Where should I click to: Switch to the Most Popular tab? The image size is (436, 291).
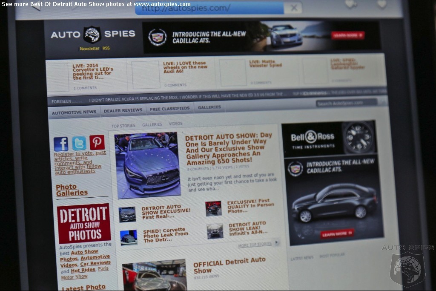coord(332,255)
